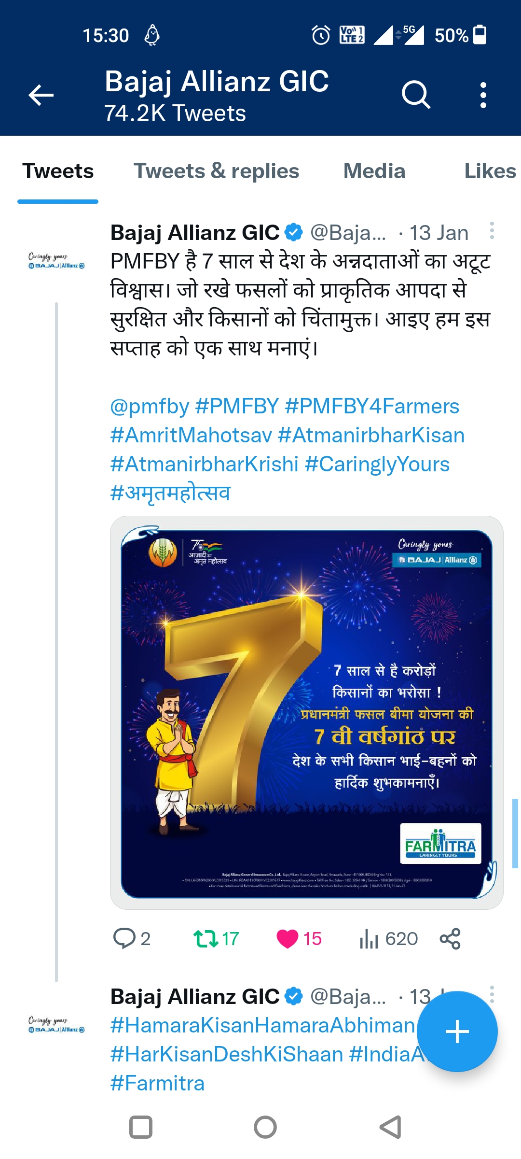
Task: Switch to Tweets & replies tab
Action: pos(216,171)
